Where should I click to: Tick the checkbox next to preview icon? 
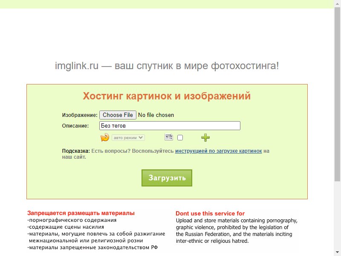[x=180, y=137]
